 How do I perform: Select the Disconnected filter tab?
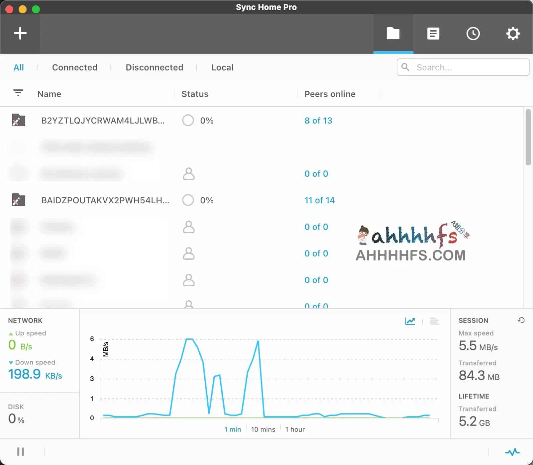[x=154, y=67]
